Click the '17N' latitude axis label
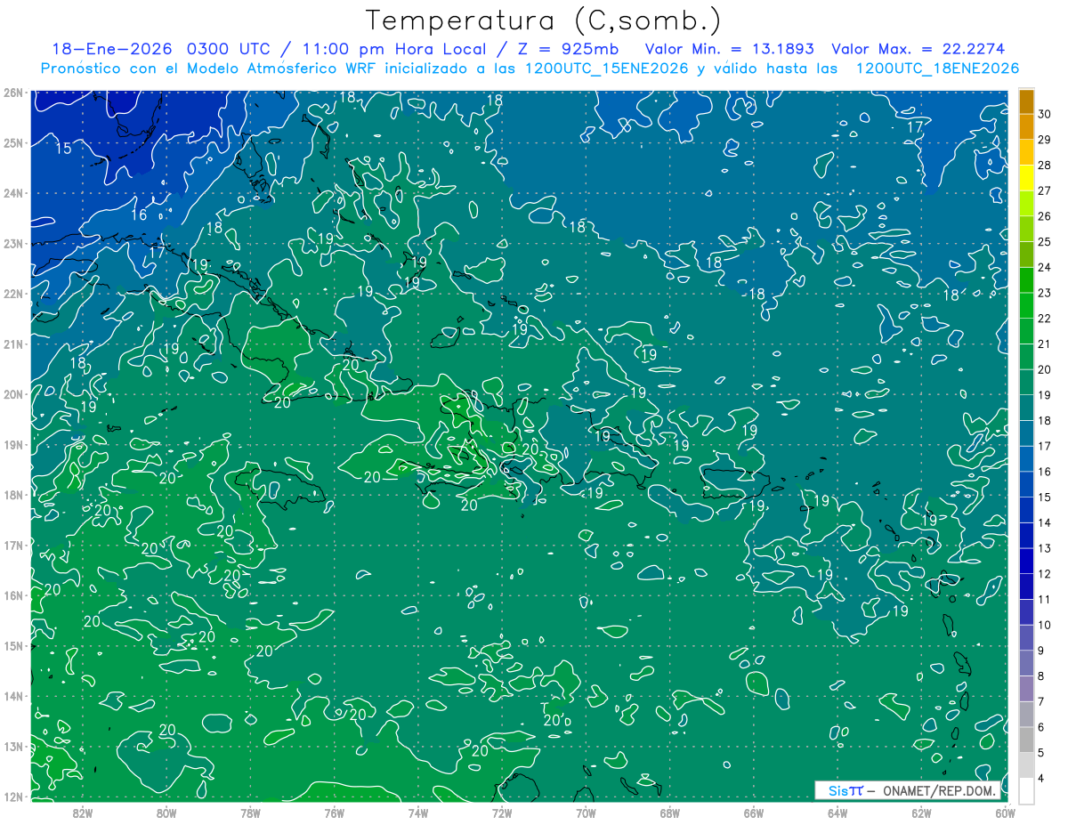1068x825 pixels. point(13,545)
